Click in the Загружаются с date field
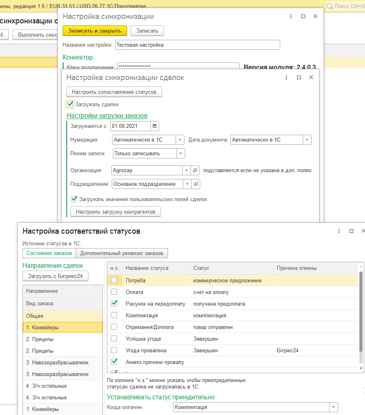The height and width of the screenshot is (415, 365). 130,126
